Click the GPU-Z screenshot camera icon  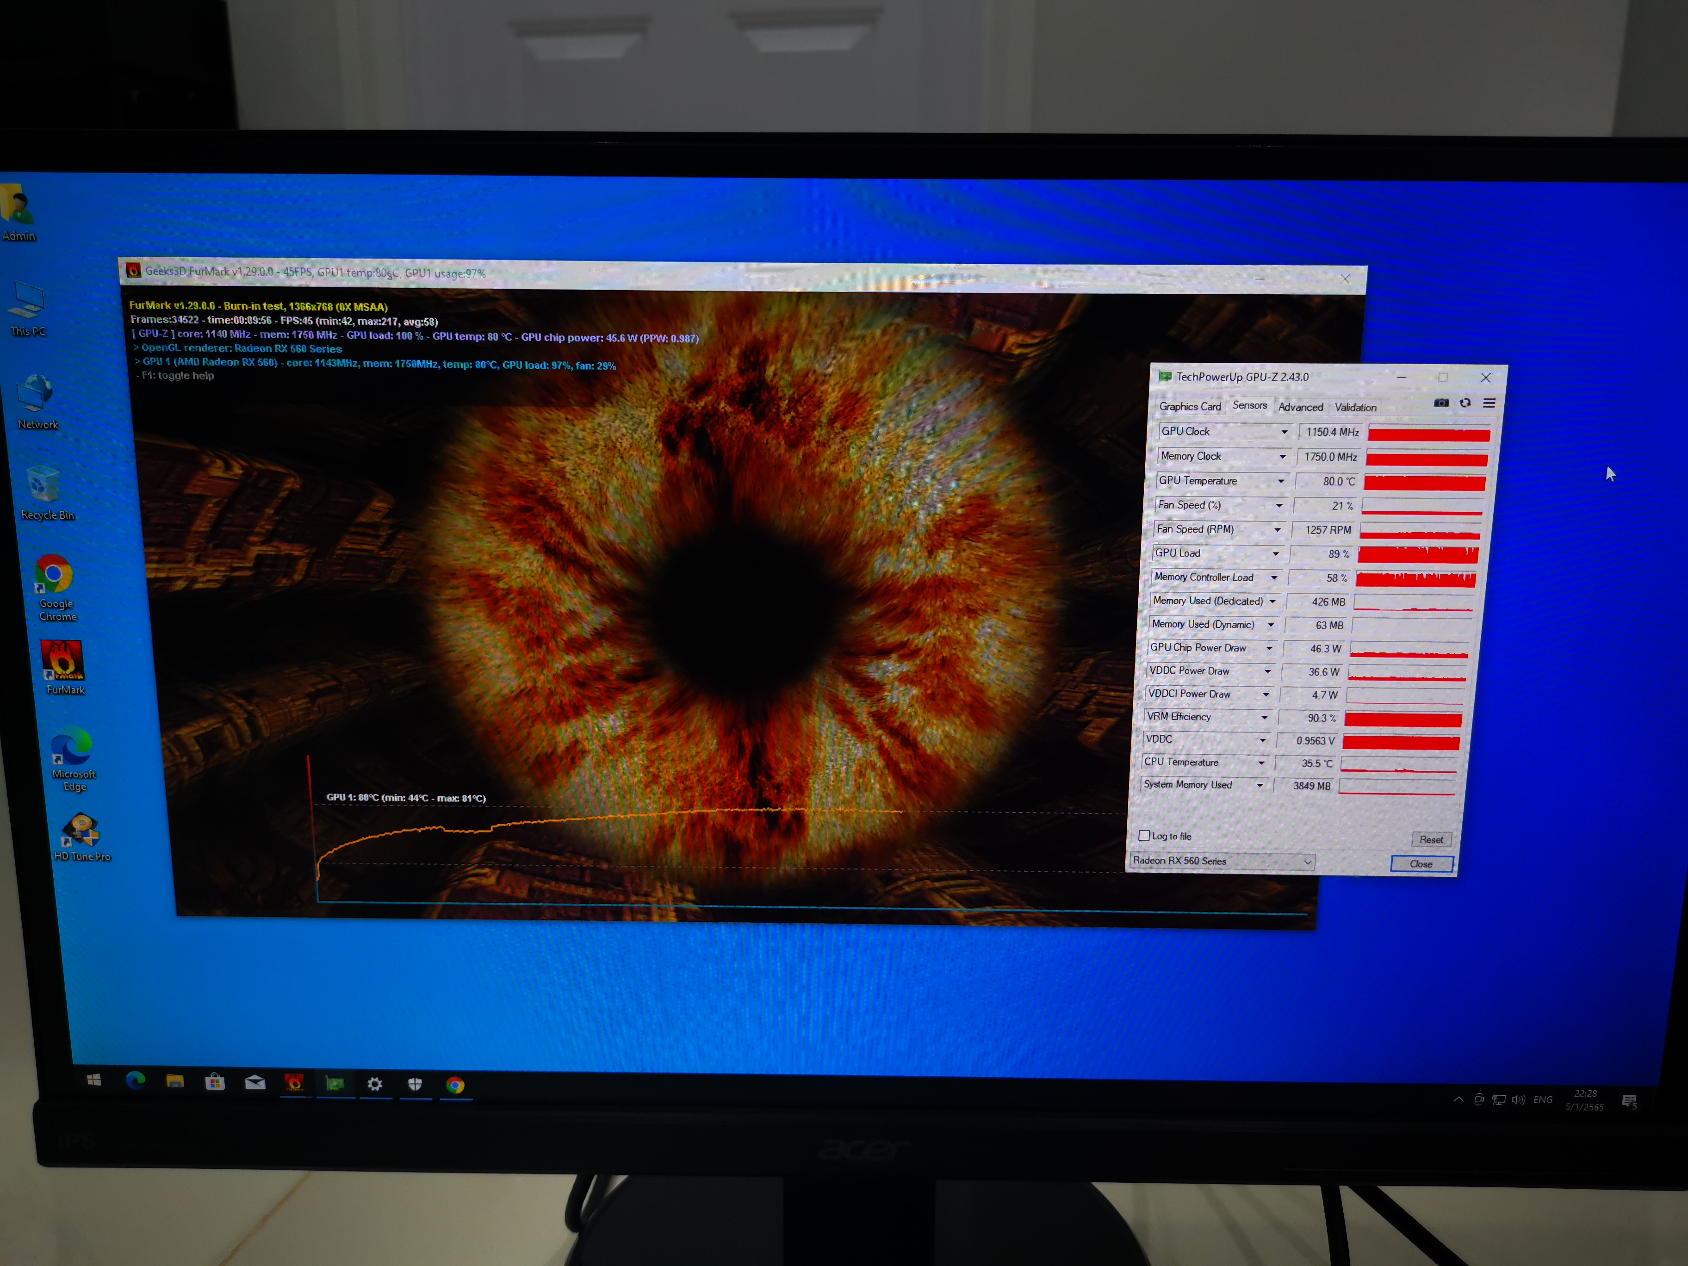coord(1441,403)
